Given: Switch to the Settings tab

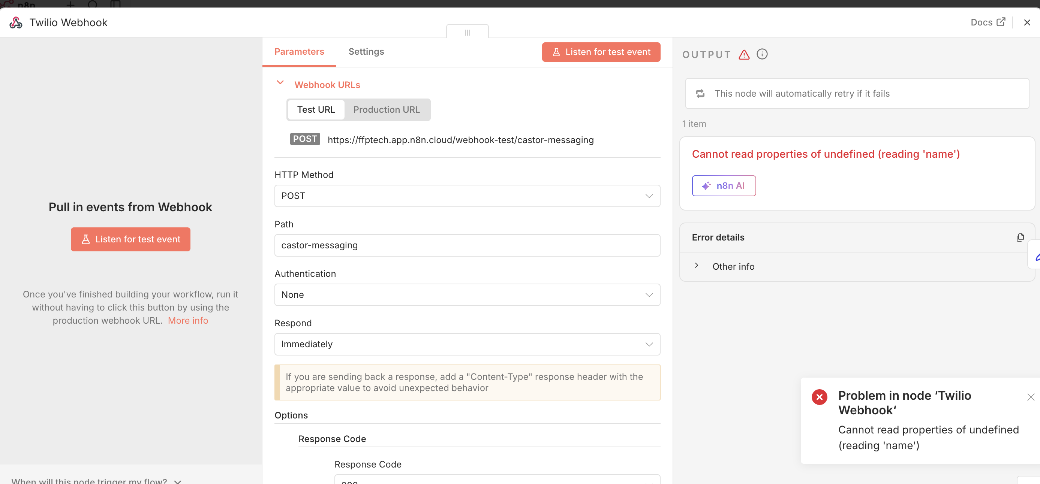Looking at the screenshot, I should click(366, 52).
